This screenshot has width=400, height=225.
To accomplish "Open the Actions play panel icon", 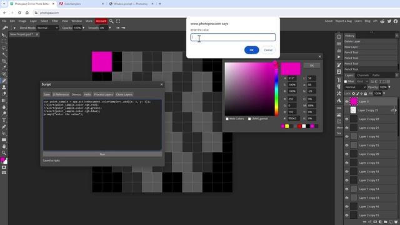I will pyautogui.click(x=339, y=57).
